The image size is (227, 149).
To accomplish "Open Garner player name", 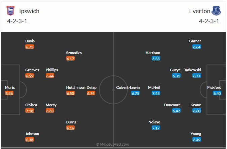I will tap(195, 41).
